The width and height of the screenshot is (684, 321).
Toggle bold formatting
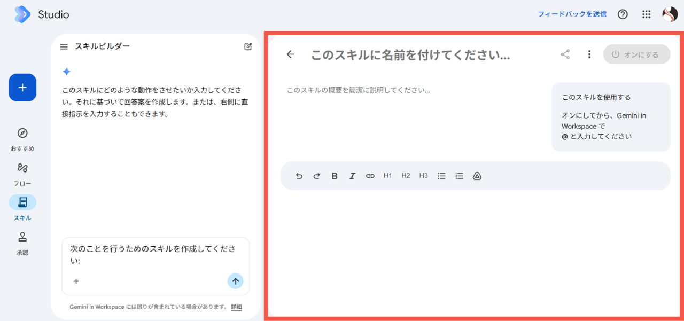coord(335,176)
